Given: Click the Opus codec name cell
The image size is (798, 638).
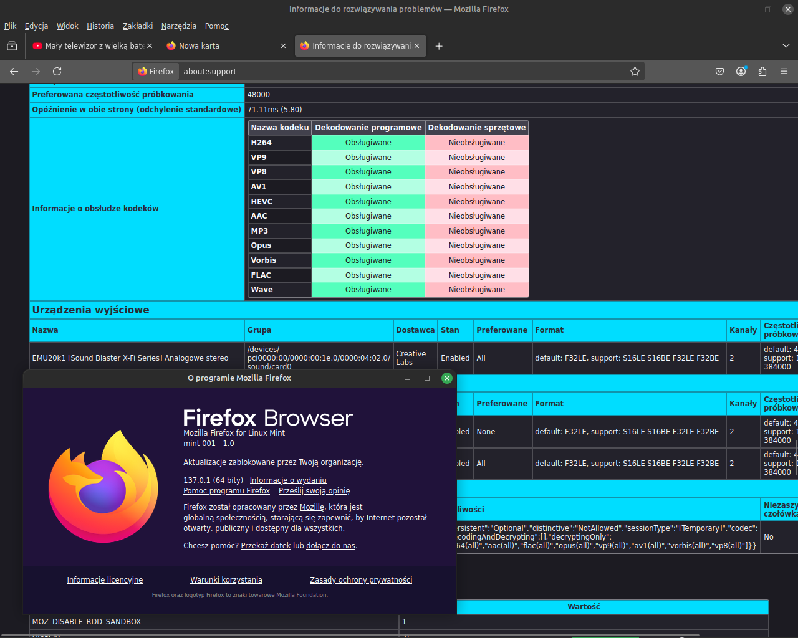Looking at the screenshot, I should coord(280,245).
